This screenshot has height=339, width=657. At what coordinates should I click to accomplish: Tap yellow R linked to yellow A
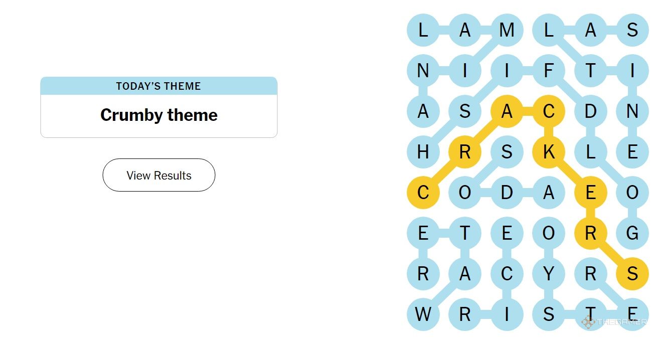(x=465, y=151)
